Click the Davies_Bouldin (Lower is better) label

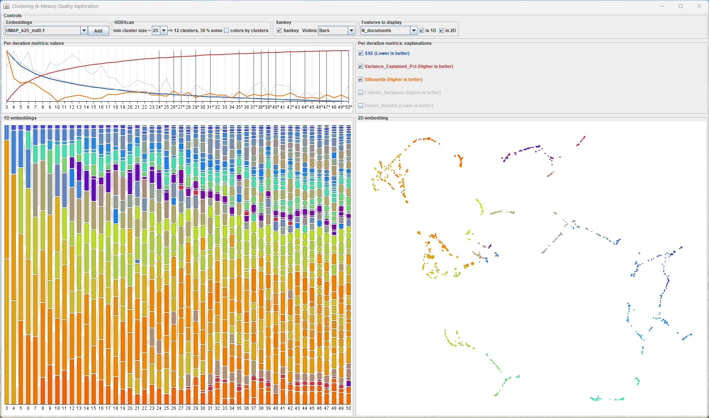(399, 106)
